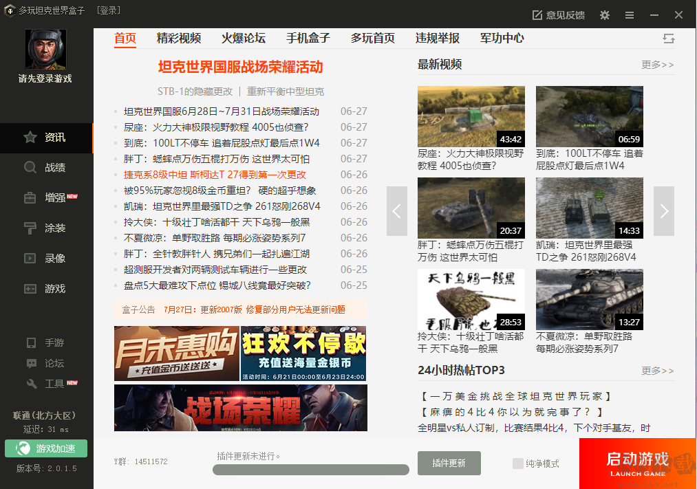Open news 胖丁:全针教胖针人

(x=217, y=254)
